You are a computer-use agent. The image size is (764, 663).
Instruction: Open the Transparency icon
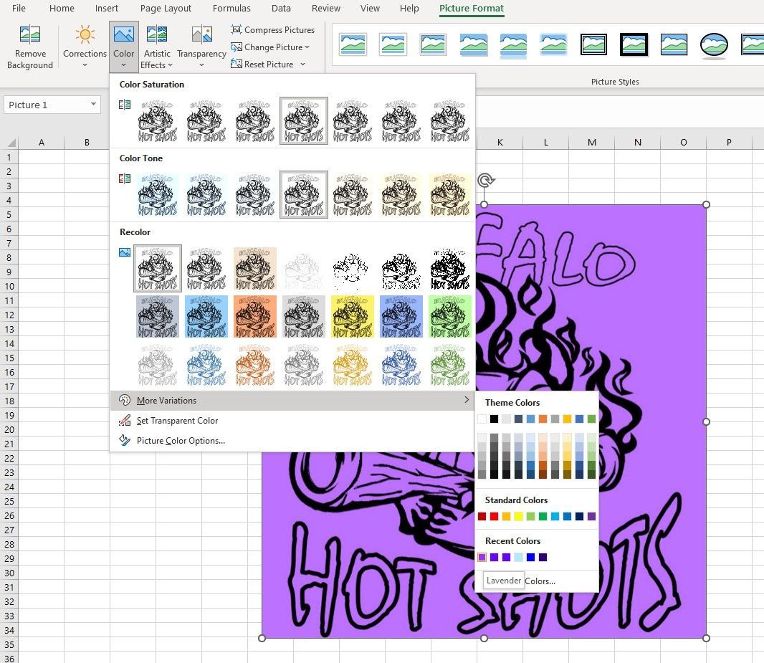(201, 34)
